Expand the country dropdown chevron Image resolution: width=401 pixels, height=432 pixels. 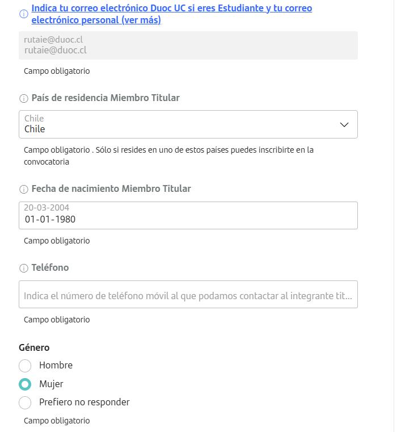point(344,124)
